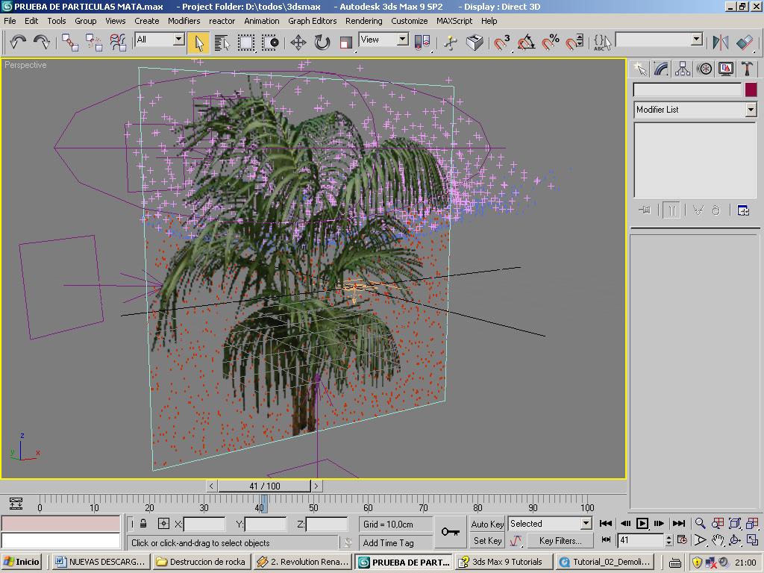This screenshot has height=573, width=764.
Task: Activate the Select Object arrow tool
Action: coord(198,43)
